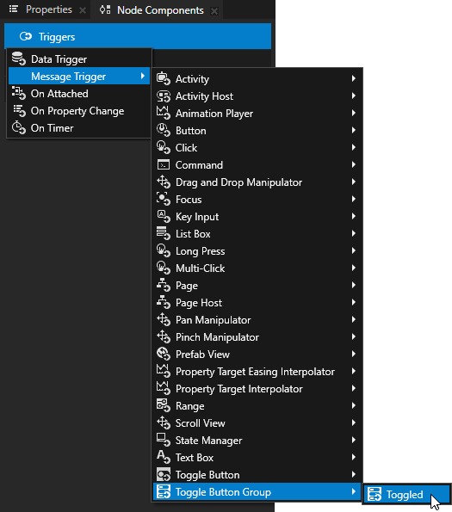Click the Scroll View label
The height and width of the screenshot is (512, 452).
click(x=201, y=423)
